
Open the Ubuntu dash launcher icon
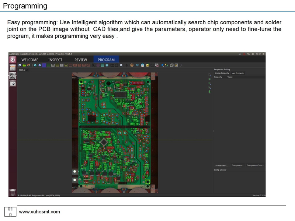(x=13, y=60)
